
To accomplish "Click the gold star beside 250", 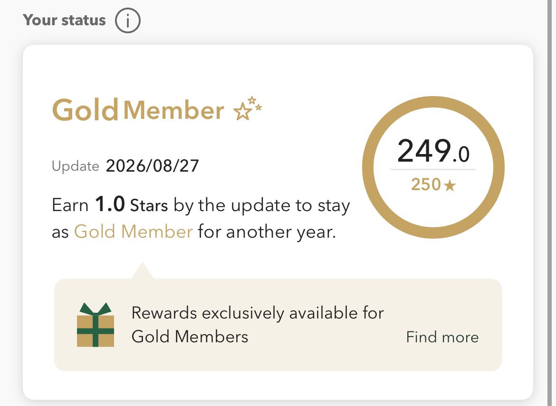I will coord(450,185).
